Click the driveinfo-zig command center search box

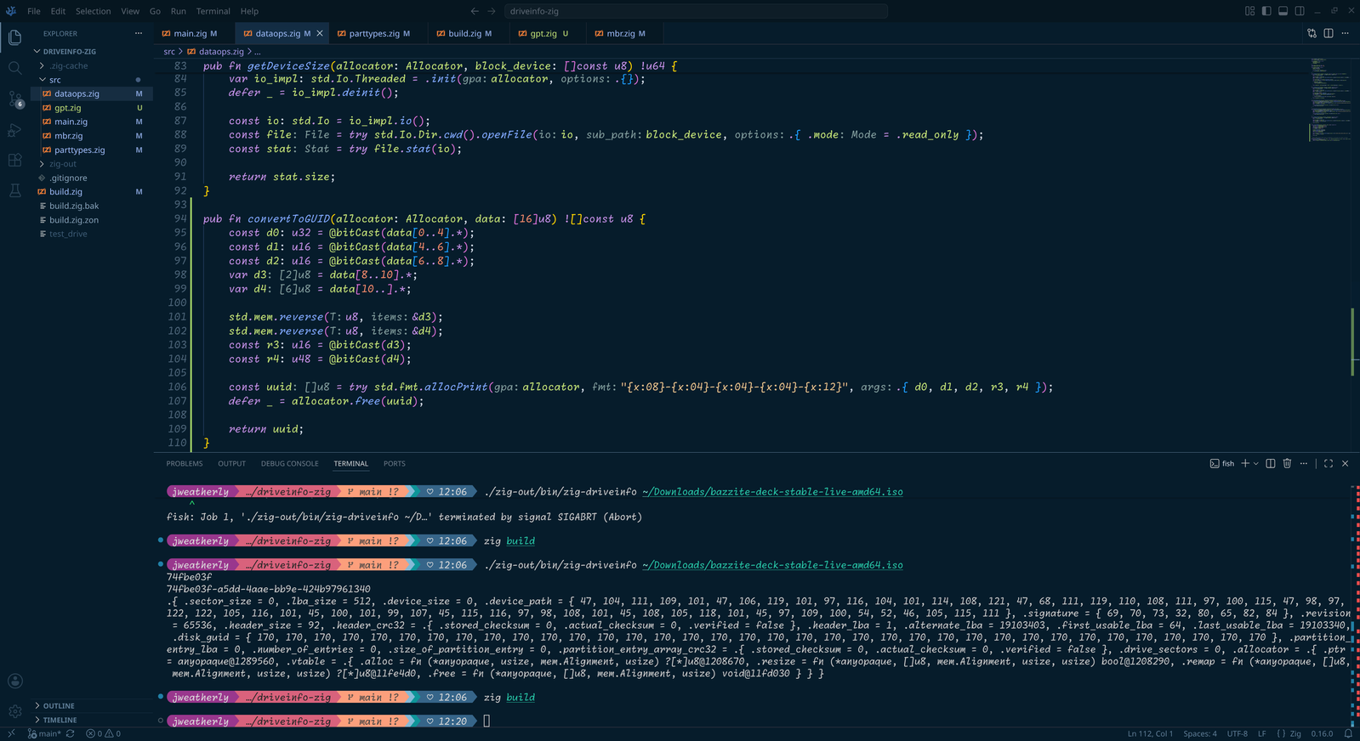point(696,11)
